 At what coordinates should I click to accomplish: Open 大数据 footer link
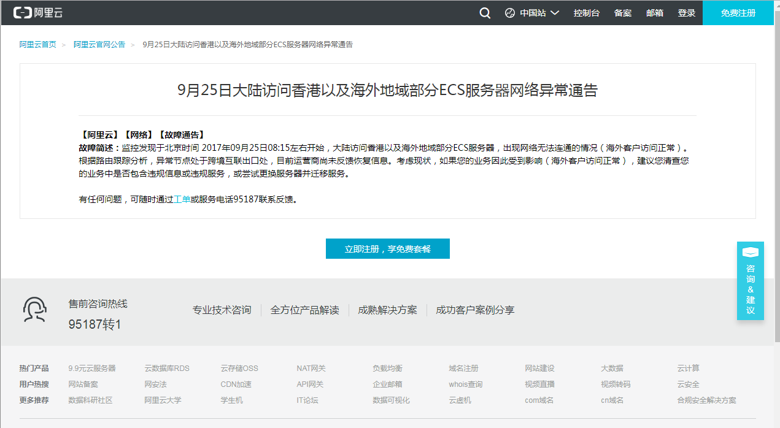tap(612, 369)
